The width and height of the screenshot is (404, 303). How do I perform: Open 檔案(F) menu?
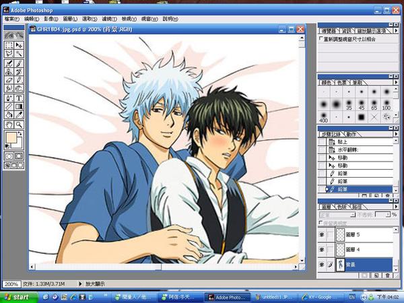12,19
